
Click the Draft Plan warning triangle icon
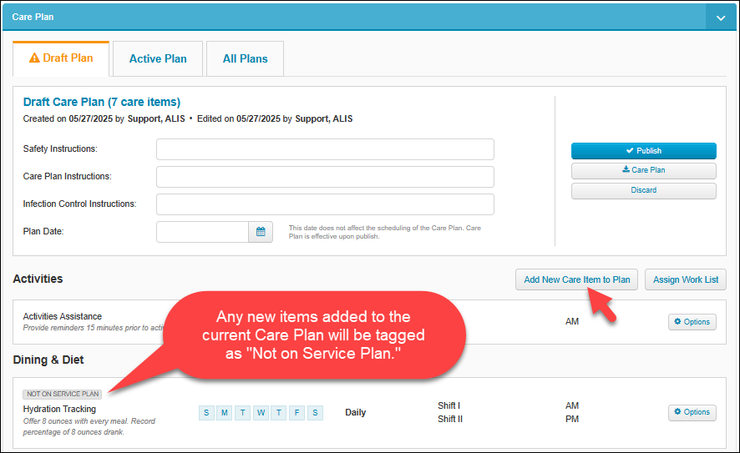pyautogui.click(x=34, y=58)
